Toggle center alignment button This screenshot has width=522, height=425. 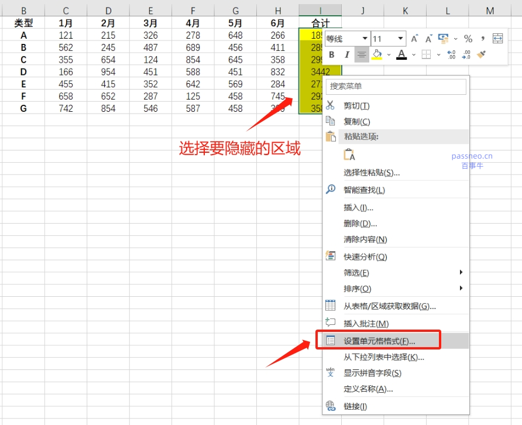coord(362,54)
